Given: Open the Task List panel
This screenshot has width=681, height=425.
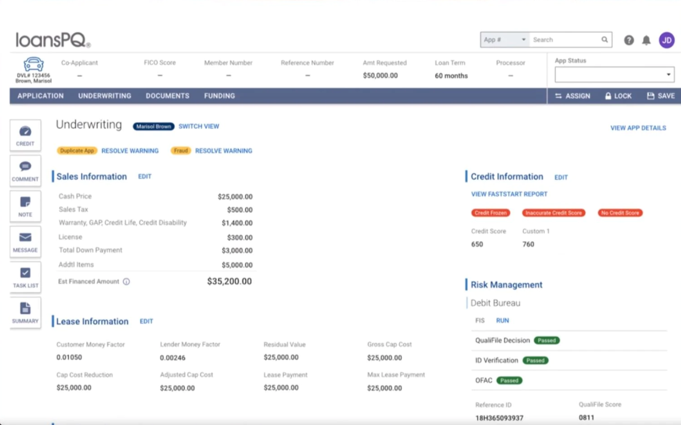Looking at the screenshot, I should click(x=25, y=277).
